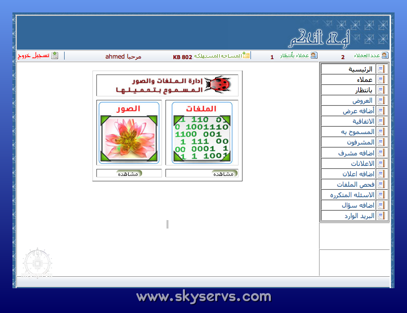The width and height of the screenshot is (407, 313).
Task: Click the notebook icon beside عملاء in sidebar
Action: (381, 79)
